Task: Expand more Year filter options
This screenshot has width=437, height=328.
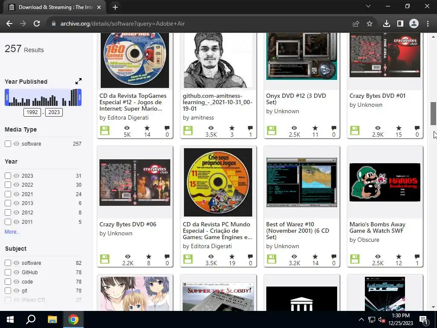Action: [x=12, y=232]
